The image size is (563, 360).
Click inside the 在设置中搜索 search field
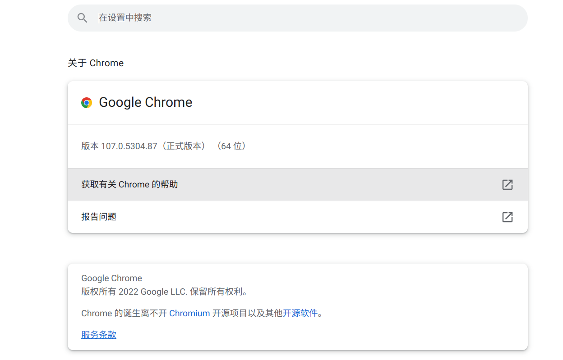pos(180,18)
